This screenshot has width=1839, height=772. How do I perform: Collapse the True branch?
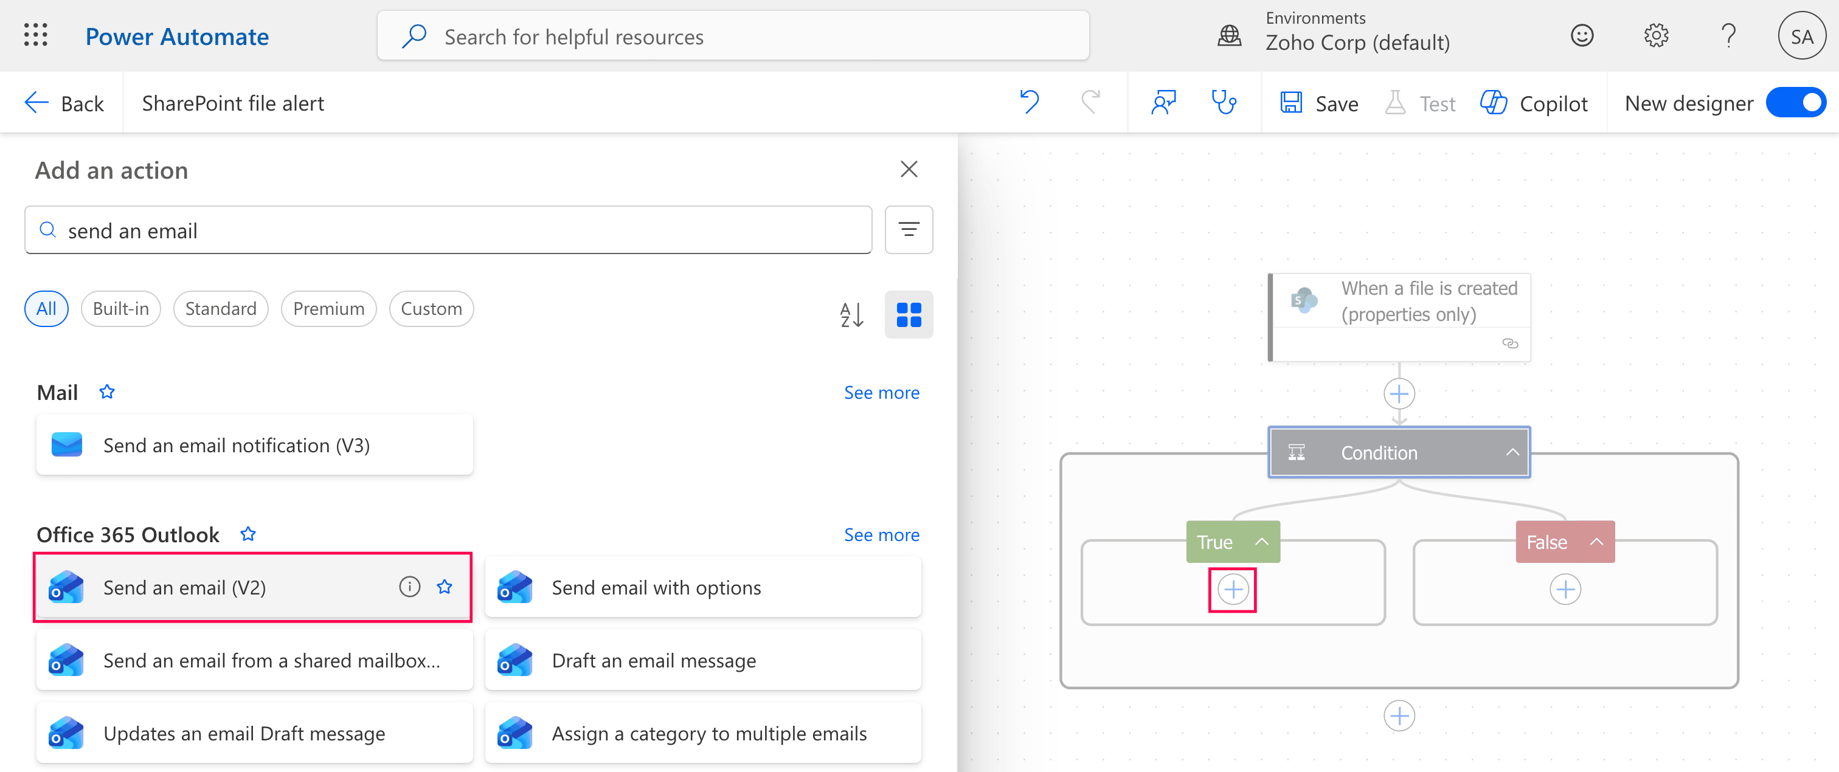[1260, 542]
